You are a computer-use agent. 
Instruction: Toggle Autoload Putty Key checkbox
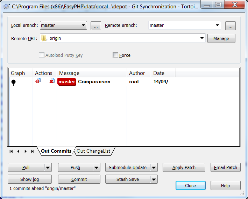tap(42, 55)
